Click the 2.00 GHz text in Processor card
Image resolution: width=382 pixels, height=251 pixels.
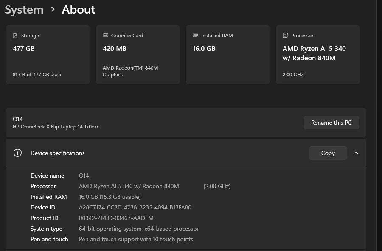293,75
